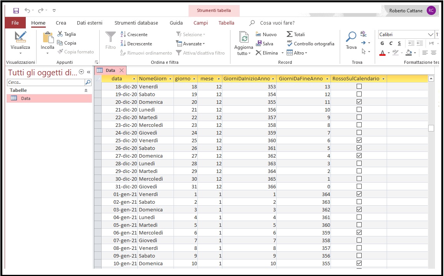Viewport: 444px width, 276px height.
Task: Delete the record with Elimina
Action: 267,53
